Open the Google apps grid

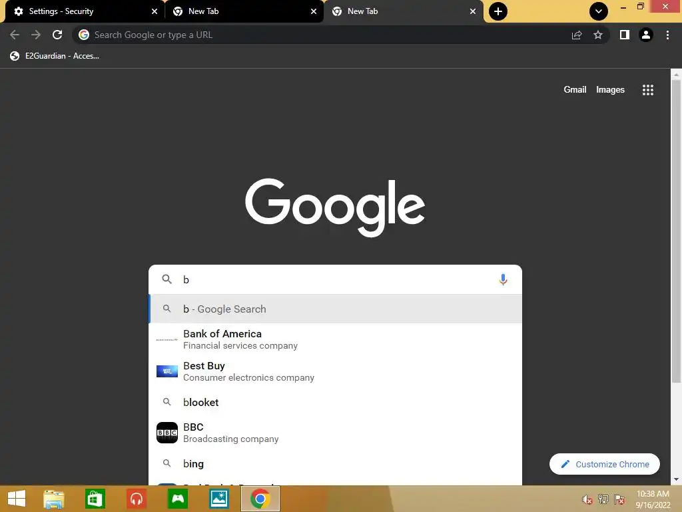648,90
